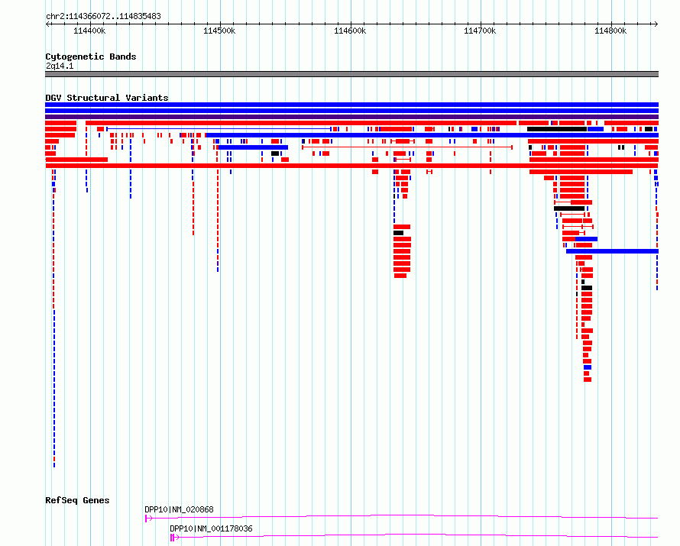This screenshot has height=546, width=680.
Task: Open the Cytogenetic Bands track title
Action: coord(91,57)
